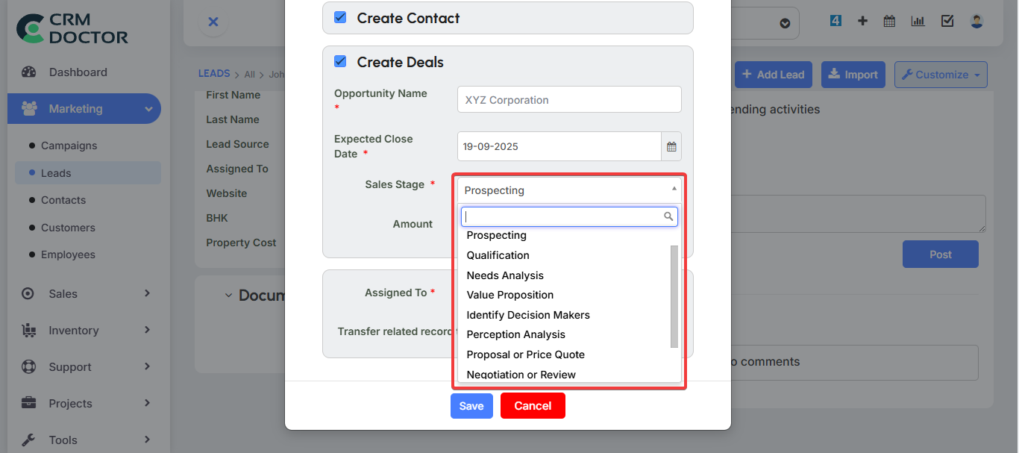Select the Dashboard icon in sidebar
This screenshot has width=1019, height=453.
[x=29, y=72]
